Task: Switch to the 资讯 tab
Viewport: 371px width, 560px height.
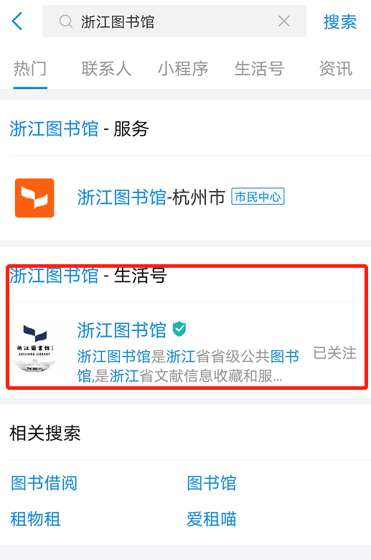Action: 336,69
